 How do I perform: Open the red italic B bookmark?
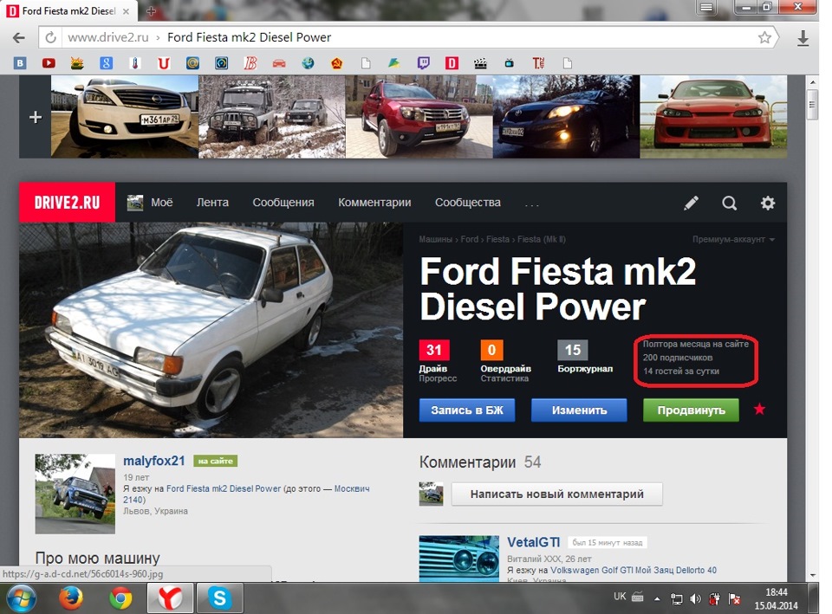point(250,63)
